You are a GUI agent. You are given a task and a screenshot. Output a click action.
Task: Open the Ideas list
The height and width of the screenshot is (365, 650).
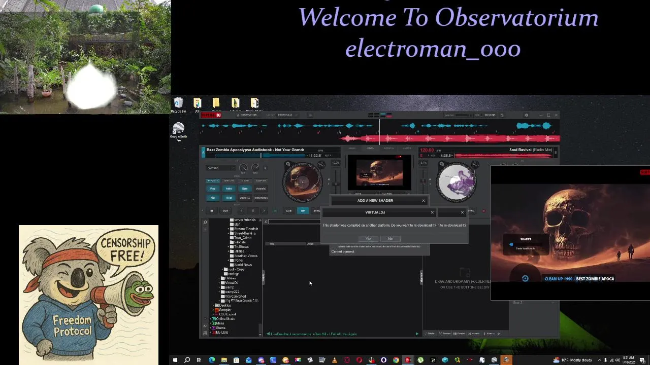point(220,323)
